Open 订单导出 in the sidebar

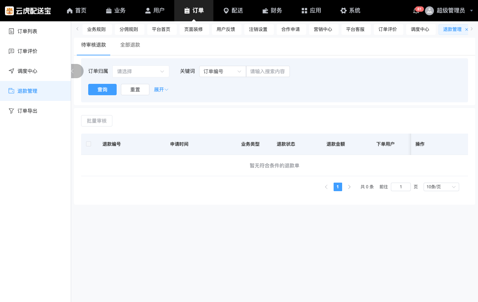coord(36,111)
